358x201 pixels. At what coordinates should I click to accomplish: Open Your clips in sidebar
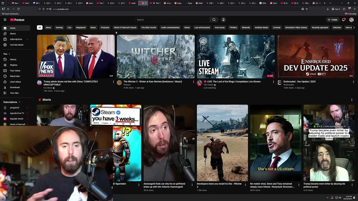pos(16,93)
